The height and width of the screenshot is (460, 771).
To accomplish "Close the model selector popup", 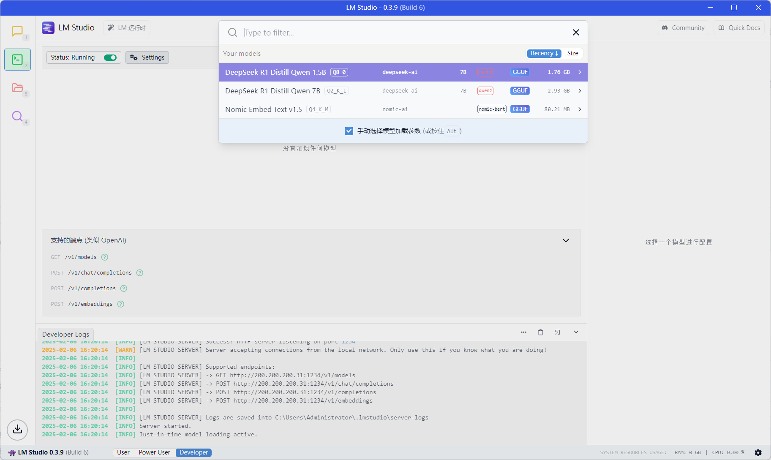I will pos(576,33).
